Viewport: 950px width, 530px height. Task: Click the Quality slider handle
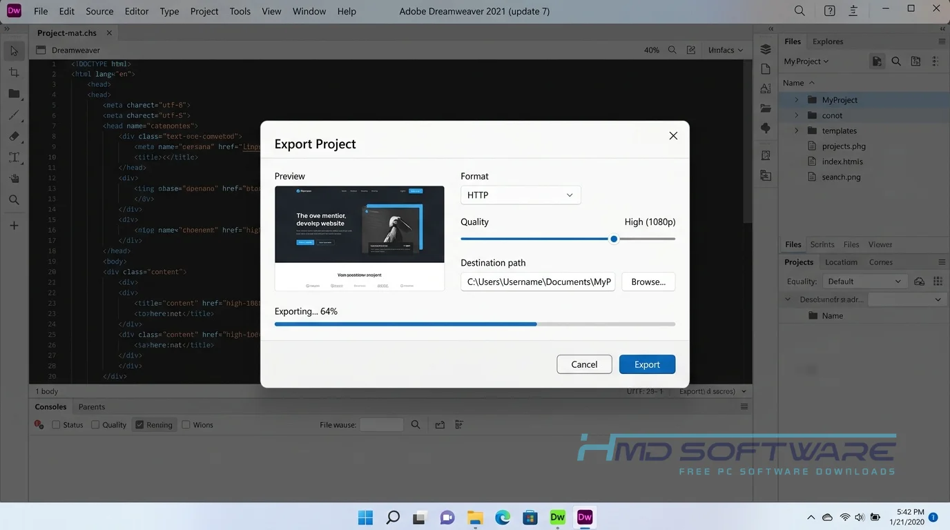click(614, 239)
